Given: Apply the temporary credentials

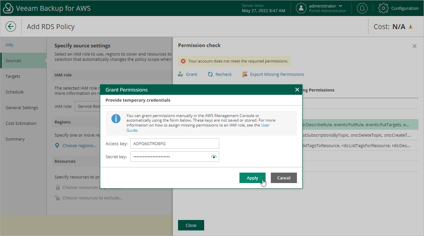Looking at the screenshot, I should pos(252,178).
